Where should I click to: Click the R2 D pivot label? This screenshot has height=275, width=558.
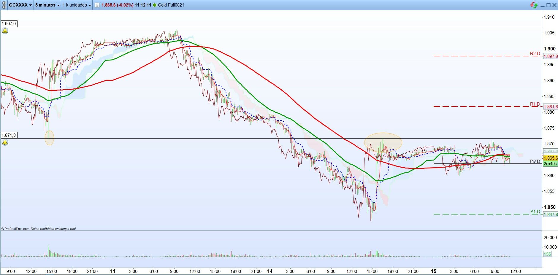tap(535, 54)
